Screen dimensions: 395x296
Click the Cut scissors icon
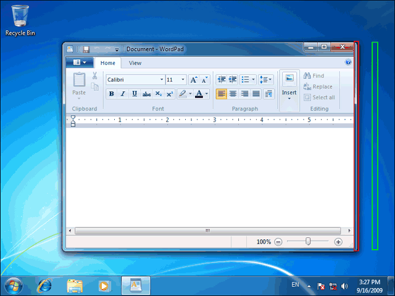tap(94, 75)
